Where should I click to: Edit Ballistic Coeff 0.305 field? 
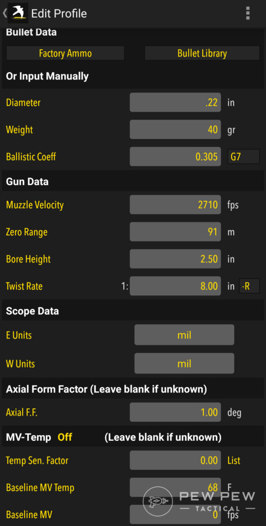[x=175, y=157]
